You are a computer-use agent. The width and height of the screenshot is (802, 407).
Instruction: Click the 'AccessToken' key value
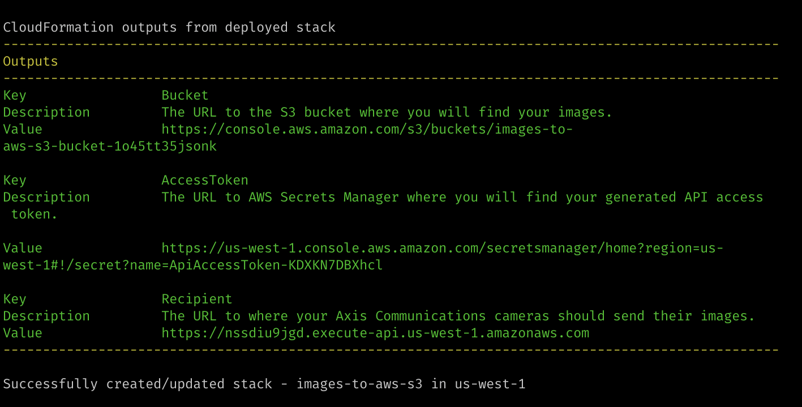click(205, 181)
